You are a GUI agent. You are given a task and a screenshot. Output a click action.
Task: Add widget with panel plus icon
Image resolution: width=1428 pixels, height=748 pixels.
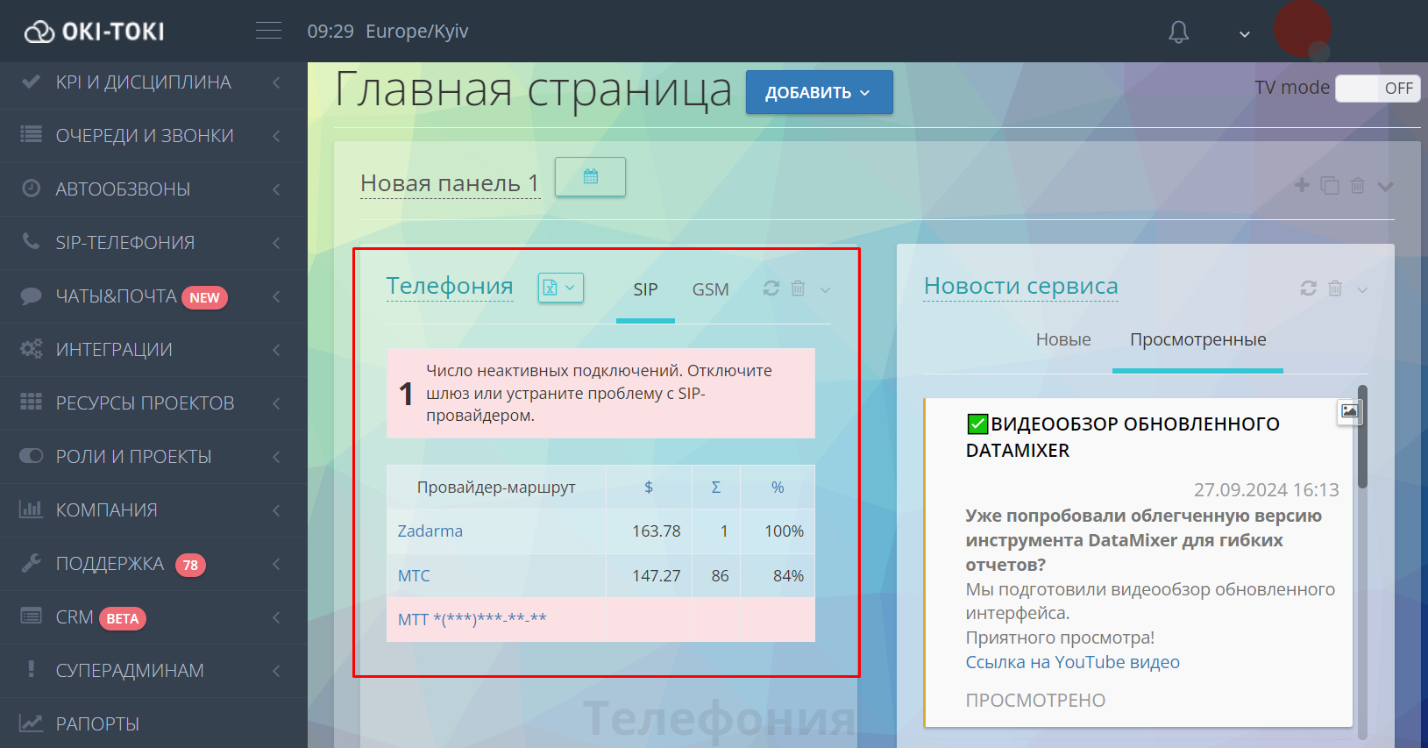(x=1302, y=185)
